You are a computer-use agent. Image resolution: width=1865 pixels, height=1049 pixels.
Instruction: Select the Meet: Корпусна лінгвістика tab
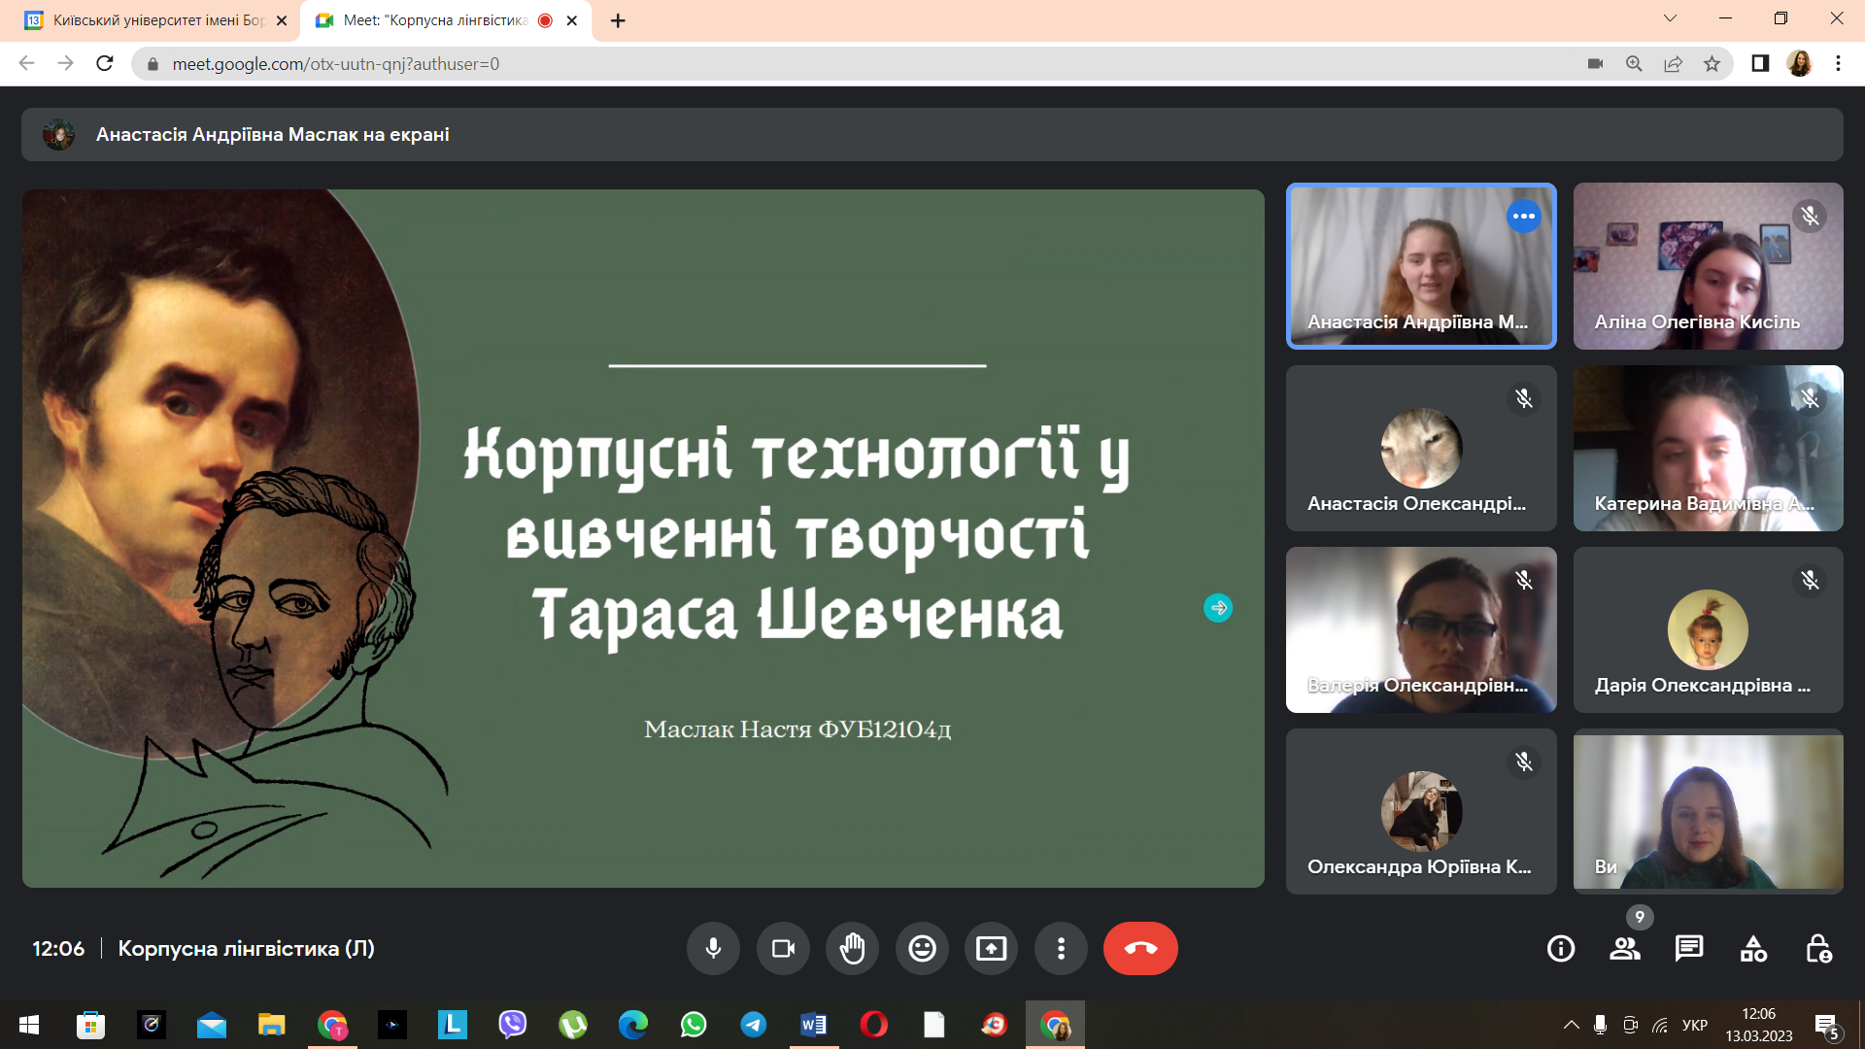click(x=427, y=19)
